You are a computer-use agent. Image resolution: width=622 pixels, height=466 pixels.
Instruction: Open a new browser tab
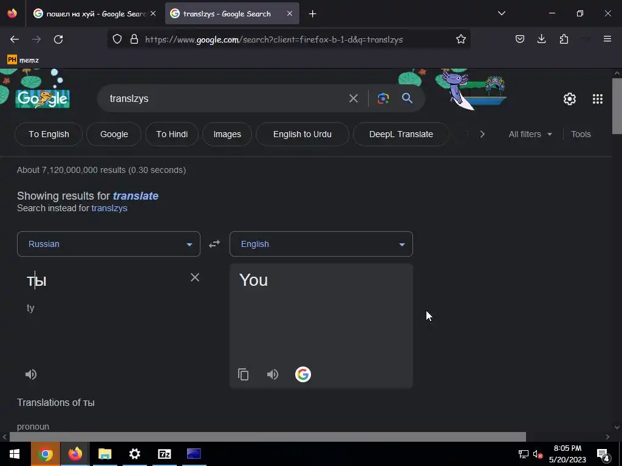313,14
